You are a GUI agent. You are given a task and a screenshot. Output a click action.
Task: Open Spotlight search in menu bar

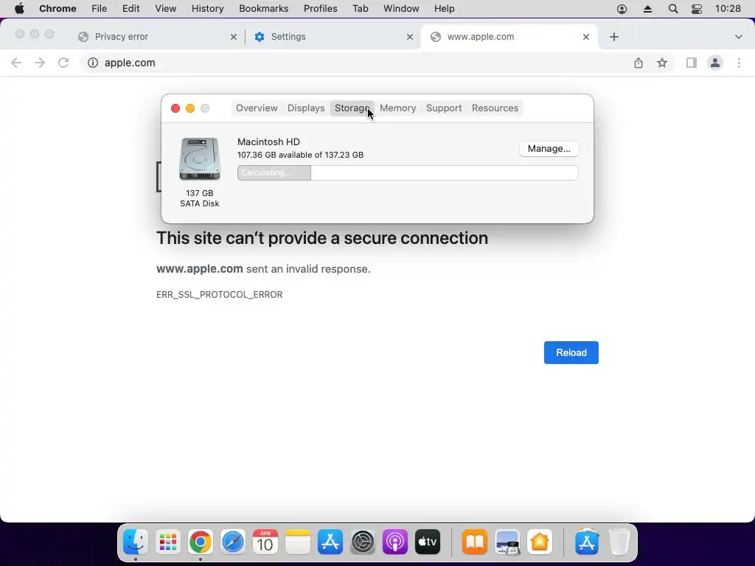click(673, 9)
